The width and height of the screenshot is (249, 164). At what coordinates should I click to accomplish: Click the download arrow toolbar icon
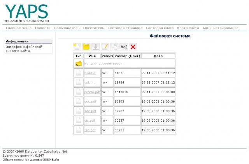coord(96,47)
